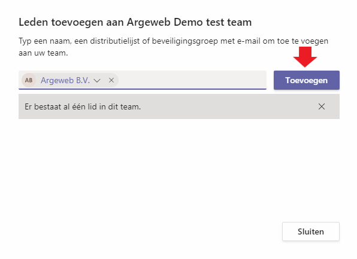Dismiss the 'Er bestaat al één lid' notification

(x=322, y=106)
